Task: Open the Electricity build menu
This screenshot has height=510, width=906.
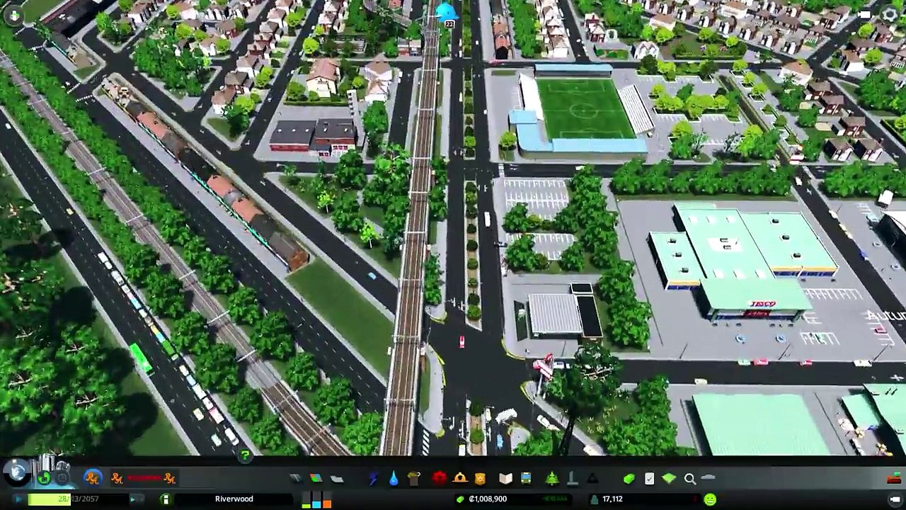Action: (373, 479)
